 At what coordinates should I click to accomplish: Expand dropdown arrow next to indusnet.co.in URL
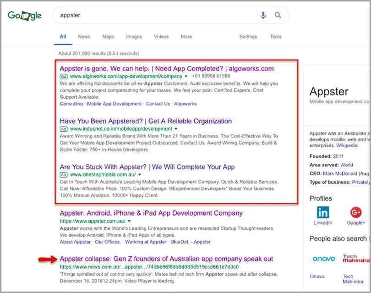pos(176,129)
